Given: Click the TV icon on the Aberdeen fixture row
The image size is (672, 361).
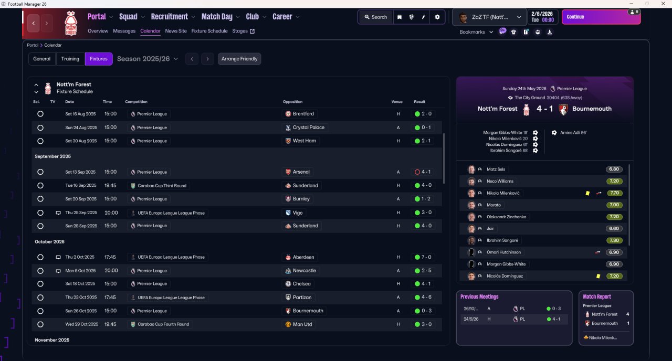Looking at the screenshot, I should [58, 257].
